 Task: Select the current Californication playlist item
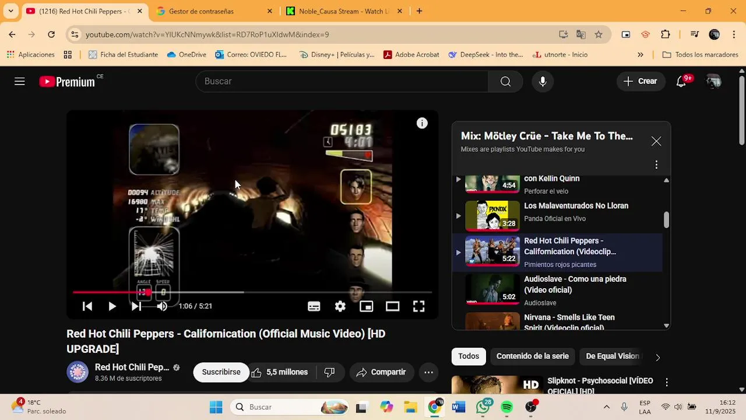pyautogui.click(x=557, y=253)
